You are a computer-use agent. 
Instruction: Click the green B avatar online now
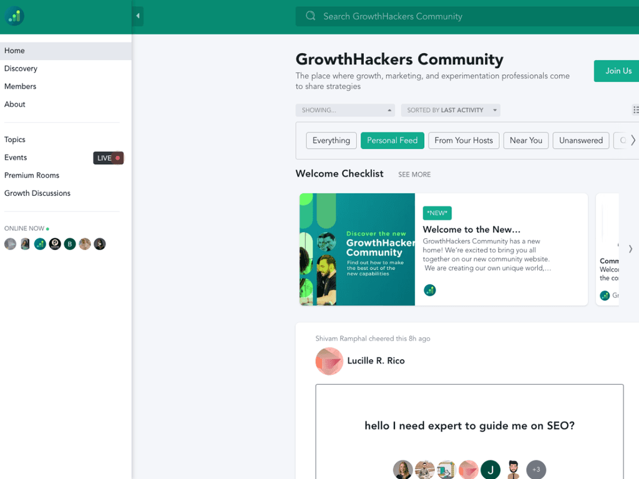[70, 244]
